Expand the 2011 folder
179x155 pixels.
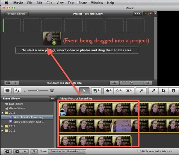coord(2,130)
